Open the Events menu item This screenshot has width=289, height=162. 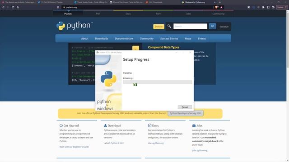(x=202, y=39)
